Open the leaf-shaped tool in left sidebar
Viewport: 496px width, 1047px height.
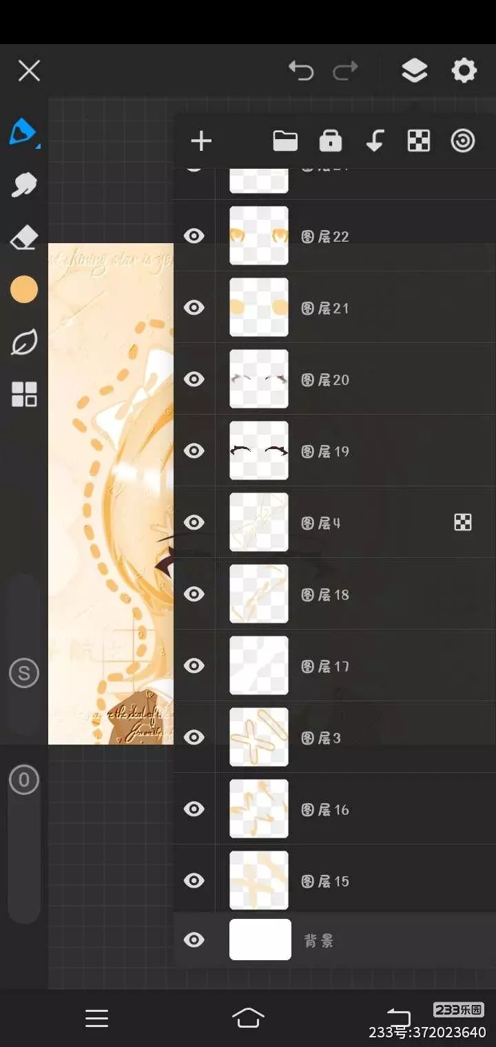point(23,342)
